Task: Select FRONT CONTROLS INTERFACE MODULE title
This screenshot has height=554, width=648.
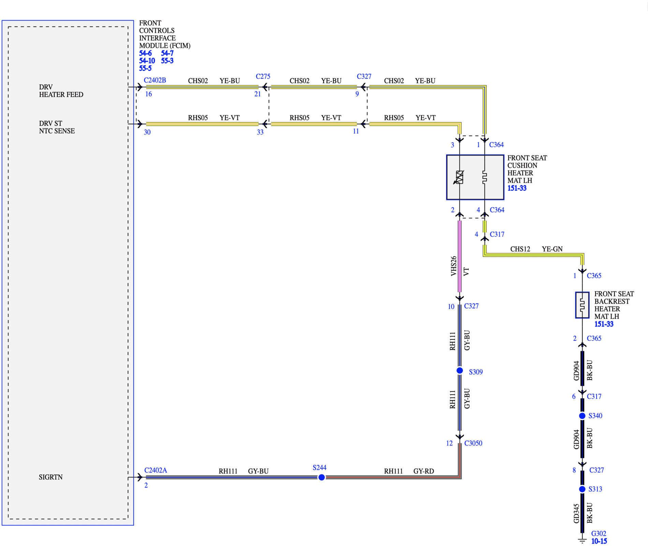Action: 165,34
